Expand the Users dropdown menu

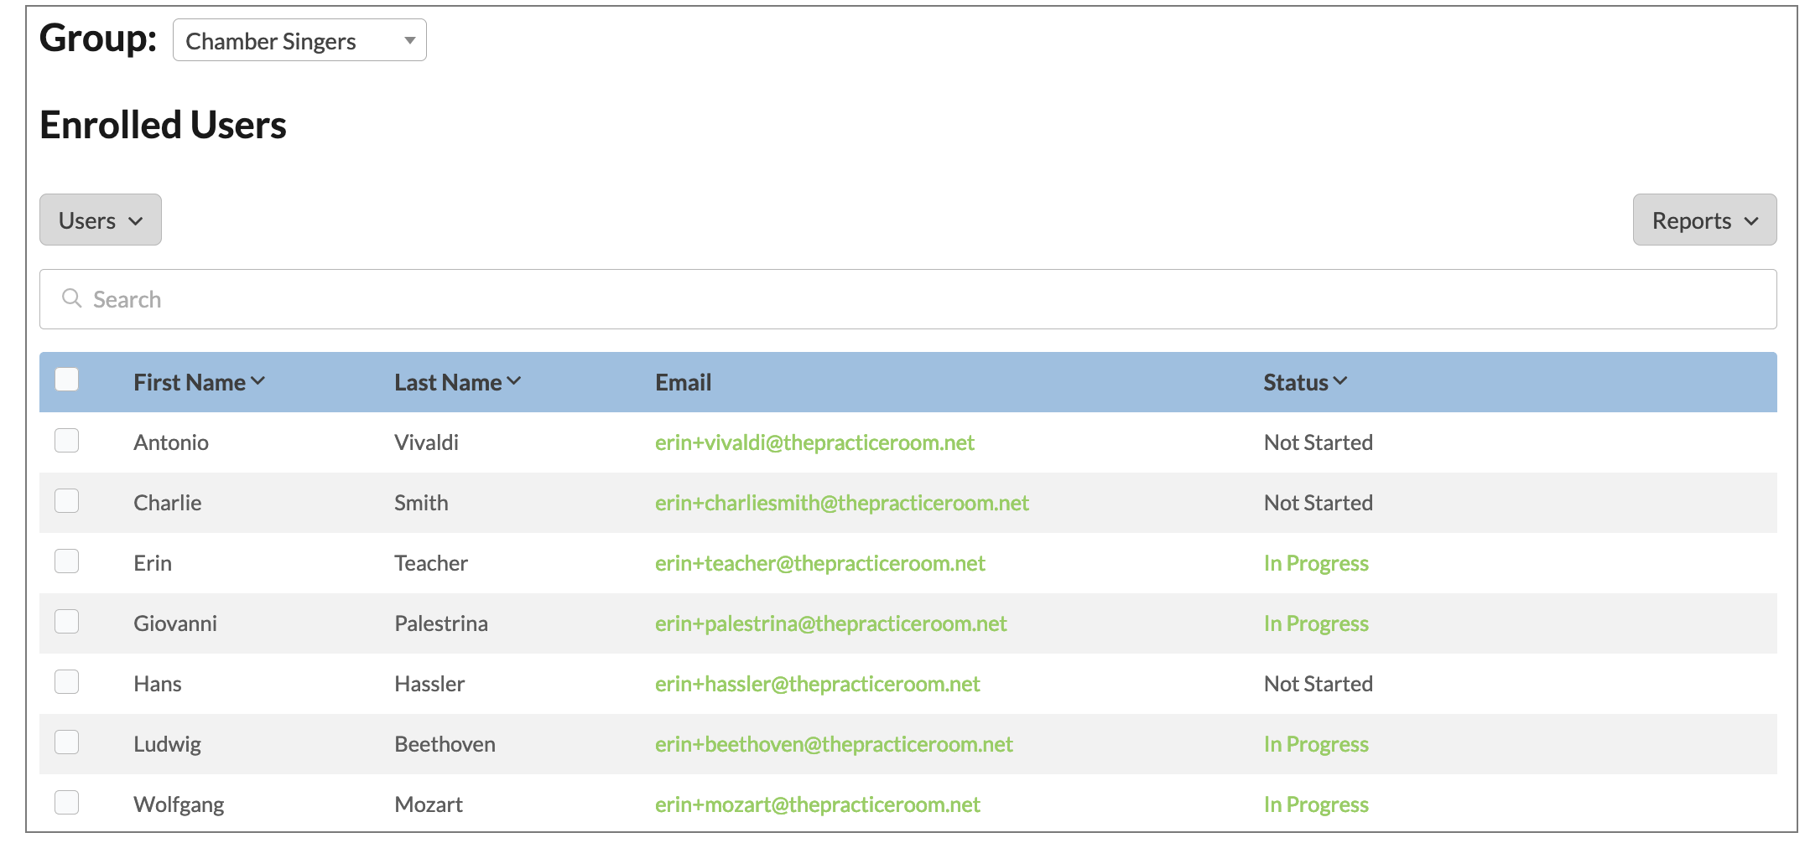(101, 220)
